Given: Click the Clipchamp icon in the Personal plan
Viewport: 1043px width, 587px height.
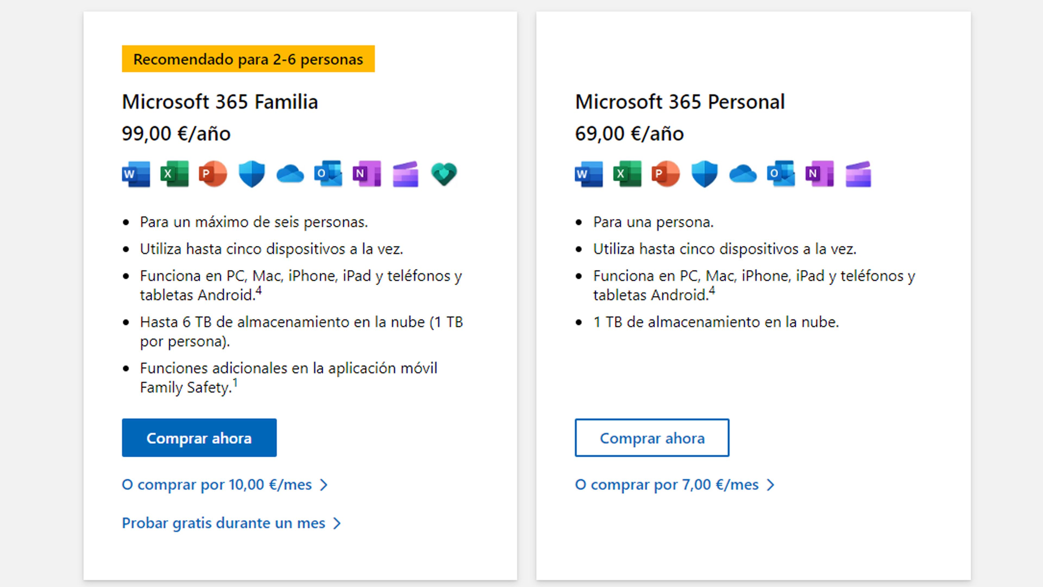Looking at the screenshot, I should point(858,174).
